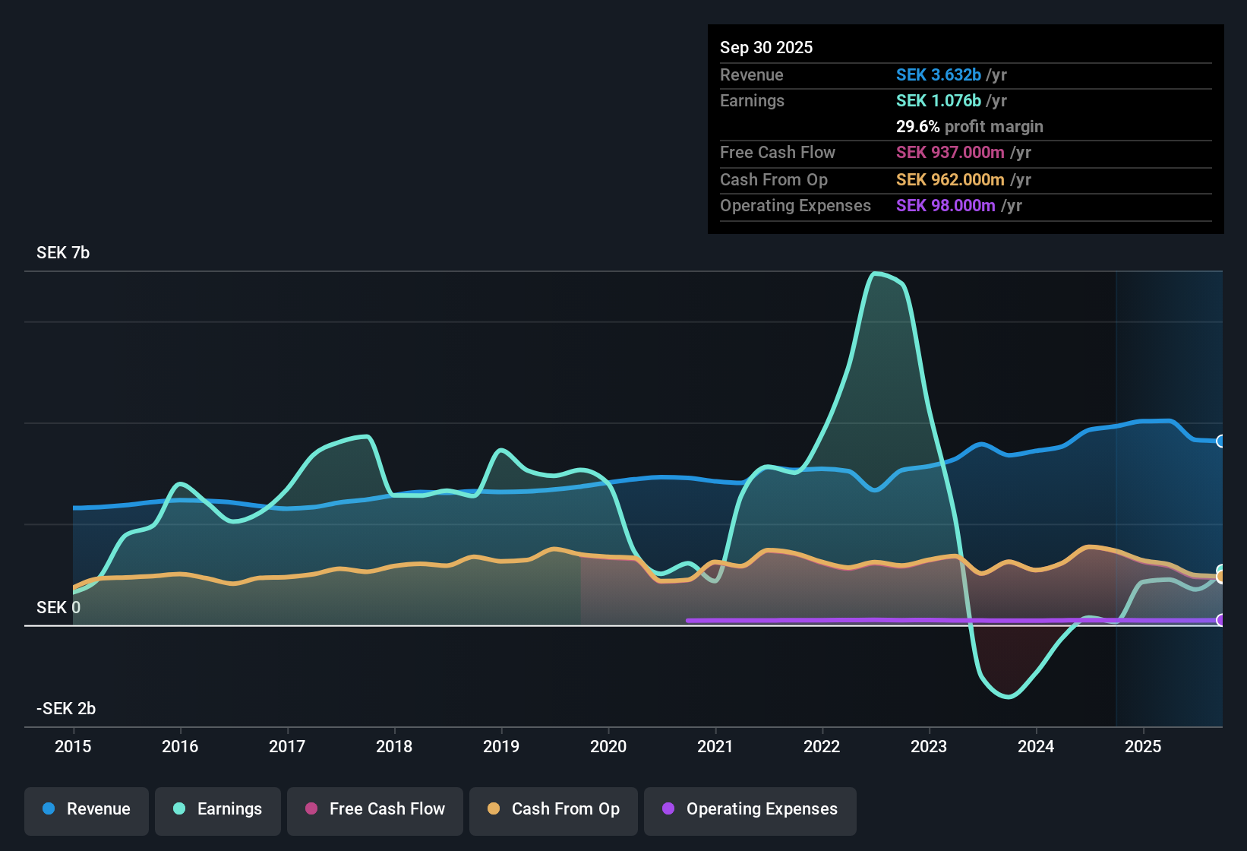Select the 2025 label on the time axis
This screenshot has height=851, width=1247.
1142,746
